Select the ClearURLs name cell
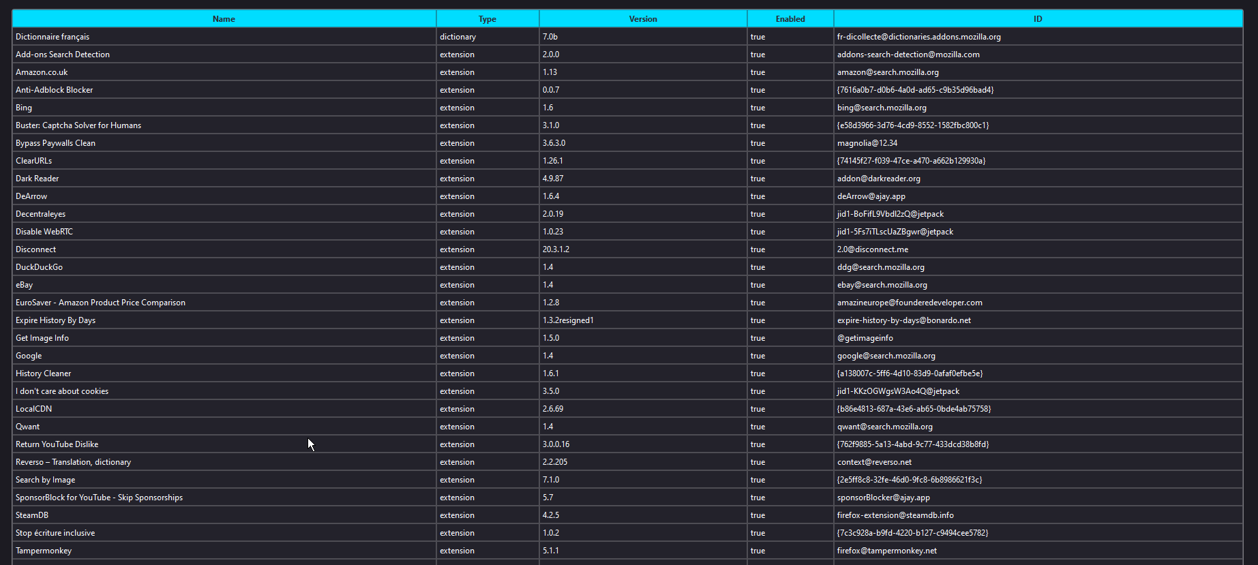 [224, 161]
